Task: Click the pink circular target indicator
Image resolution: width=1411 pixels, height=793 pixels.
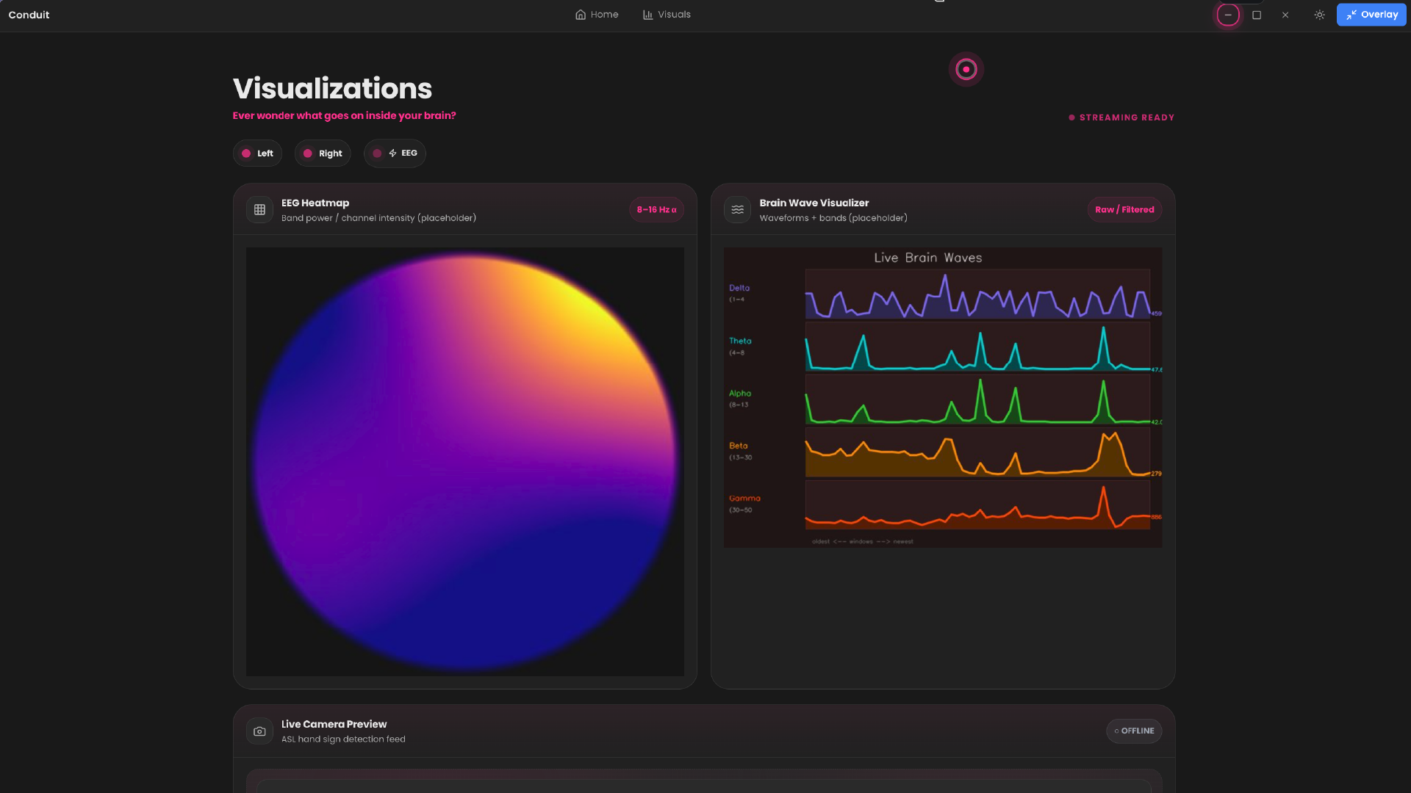Action: [x=966, y=69]
